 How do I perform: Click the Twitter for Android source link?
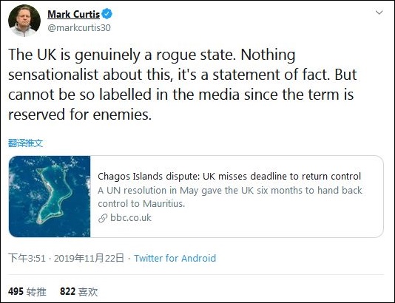[175, 258]
